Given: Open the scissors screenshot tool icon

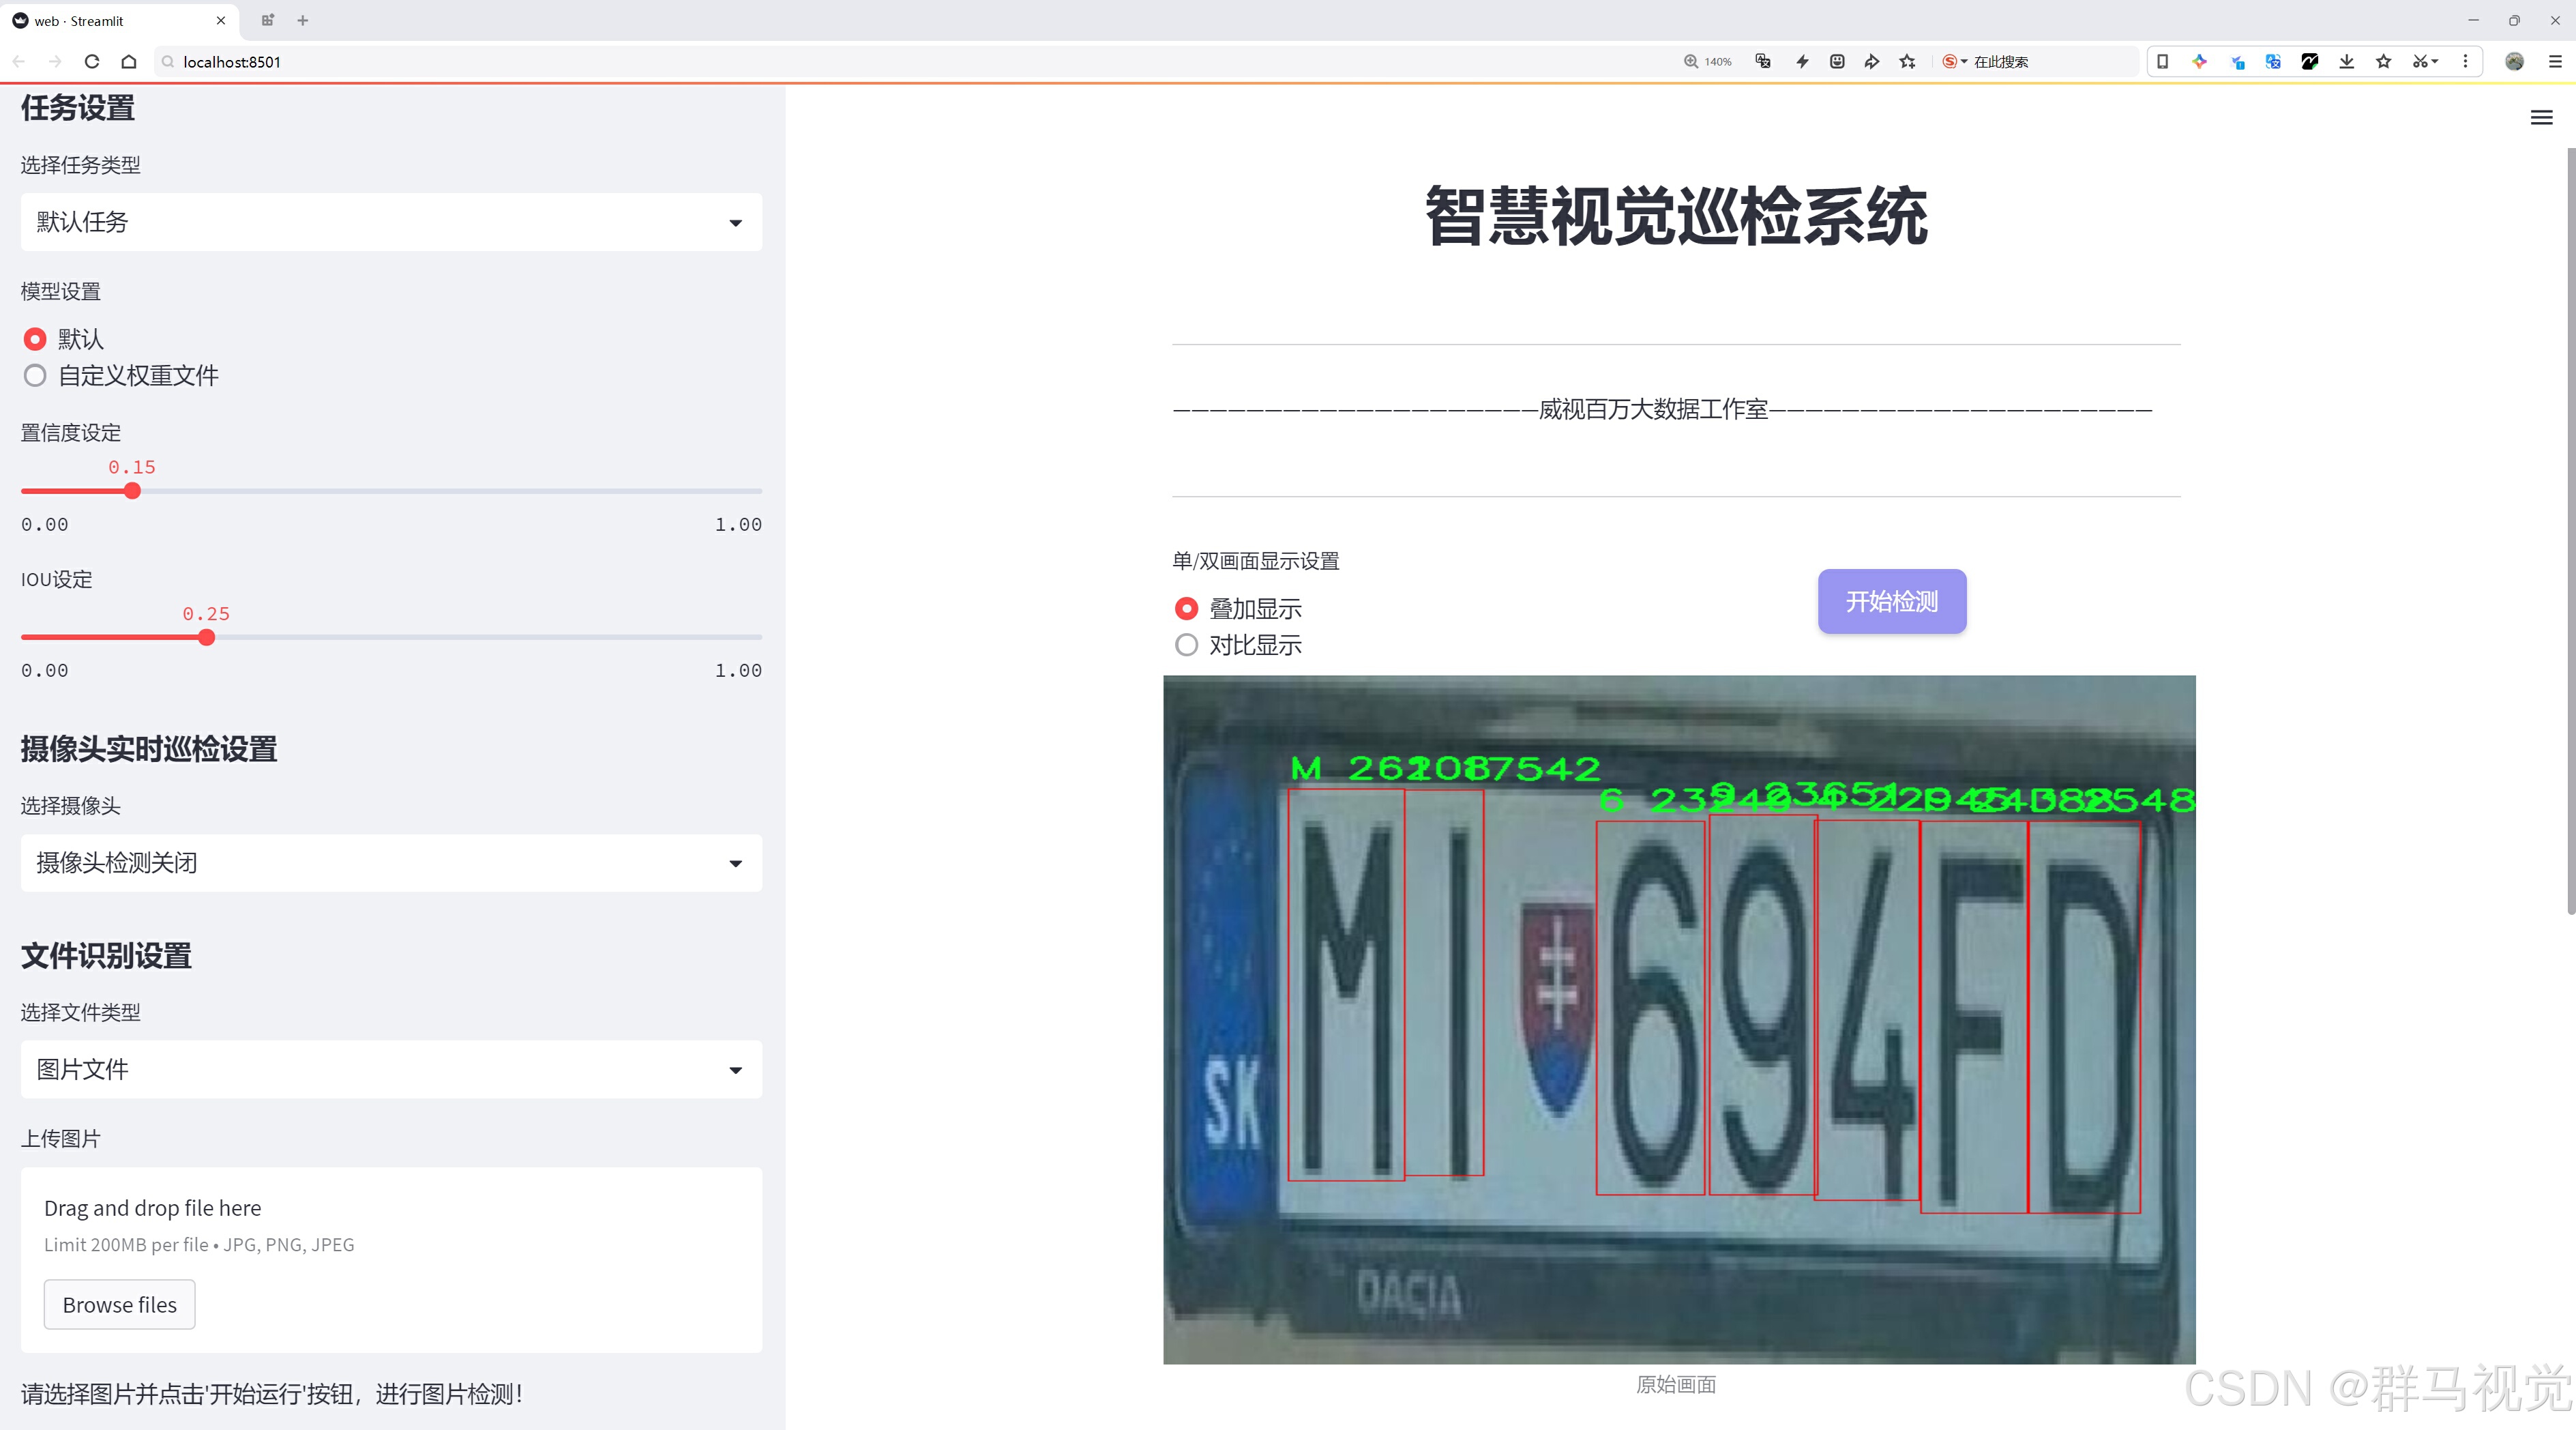Looking at the screenshot, I should point(2420,62).
